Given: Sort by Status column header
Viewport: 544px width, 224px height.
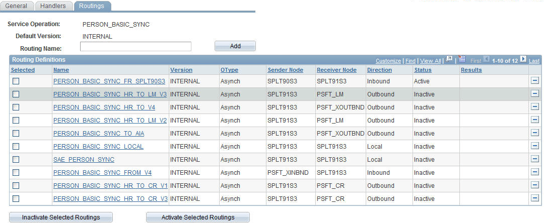Looking at the screenshot, I should point(423,70).
